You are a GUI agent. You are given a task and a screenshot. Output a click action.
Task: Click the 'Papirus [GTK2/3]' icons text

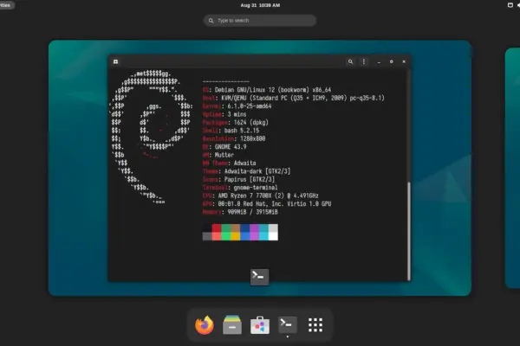(x=250, y=179)
